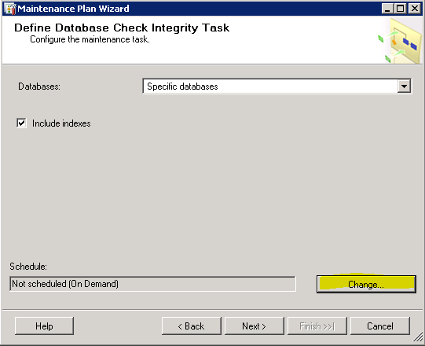Proceed with the Next button
Screen dimensions: 425x346
tap(255, 326)
